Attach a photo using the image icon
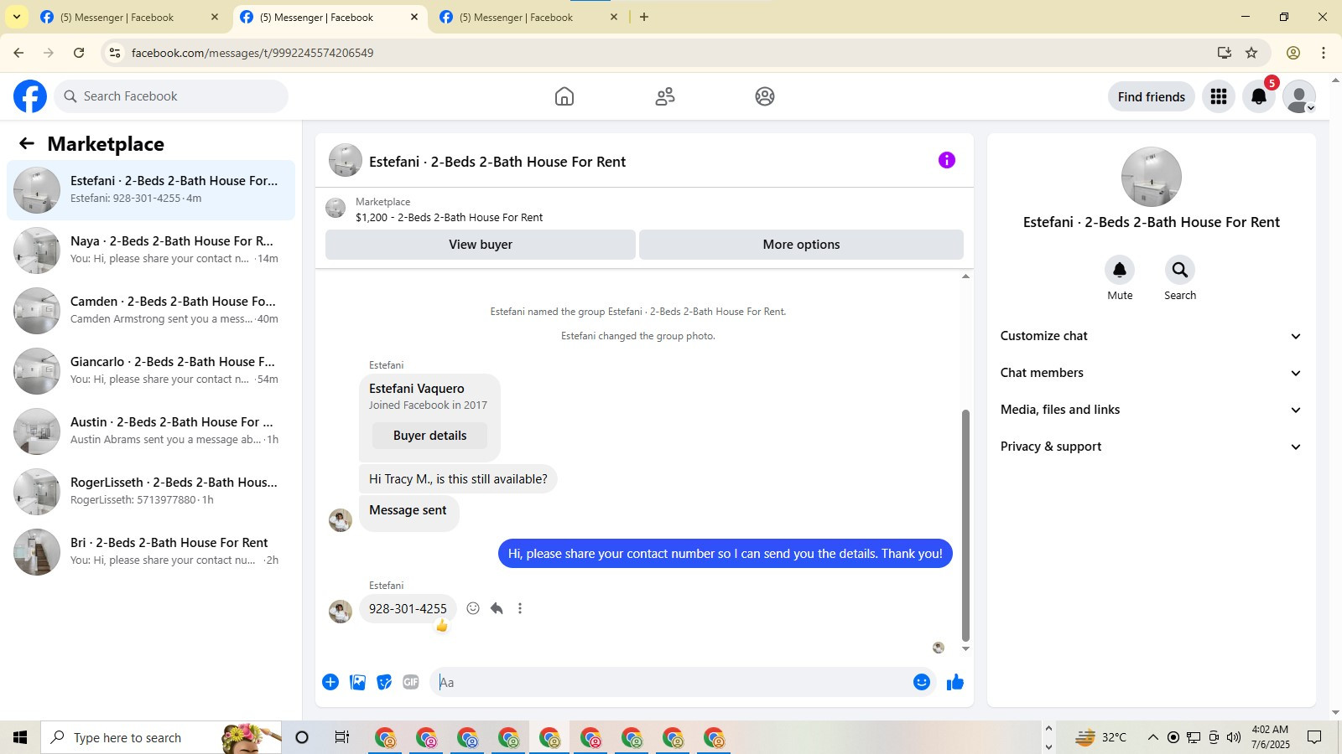 click(357, 682)
